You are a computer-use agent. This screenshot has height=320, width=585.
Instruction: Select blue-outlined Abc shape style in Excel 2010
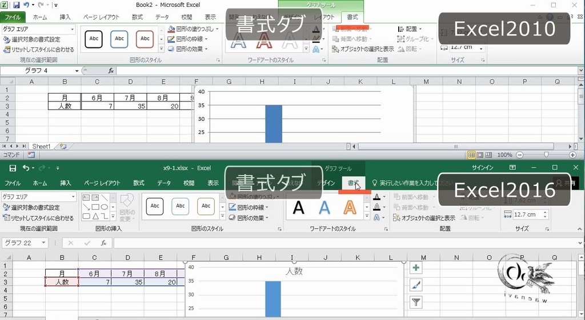click(x=119, y=39)
